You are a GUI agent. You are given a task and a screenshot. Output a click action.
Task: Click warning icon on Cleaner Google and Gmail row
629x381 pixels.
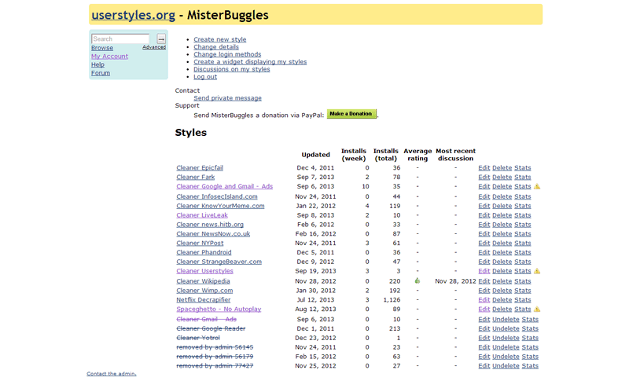click(537, 186)
